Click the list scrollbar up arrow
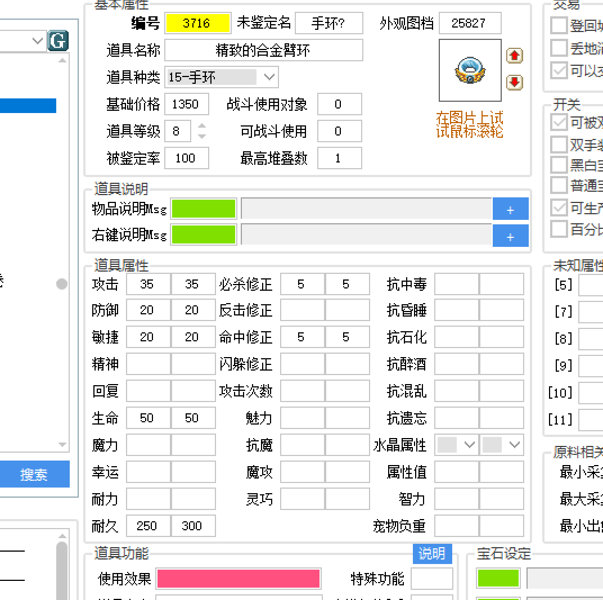Screen dimensions: 603x600 [62, 60]
